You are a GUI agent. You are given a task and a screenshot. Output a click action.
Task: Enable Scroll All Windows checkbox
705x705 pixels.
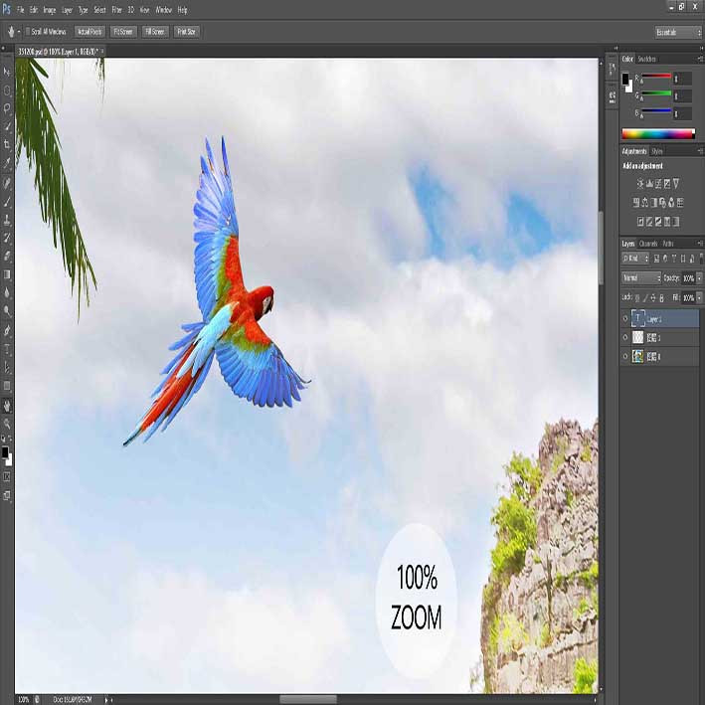click(x=28, y=32)
